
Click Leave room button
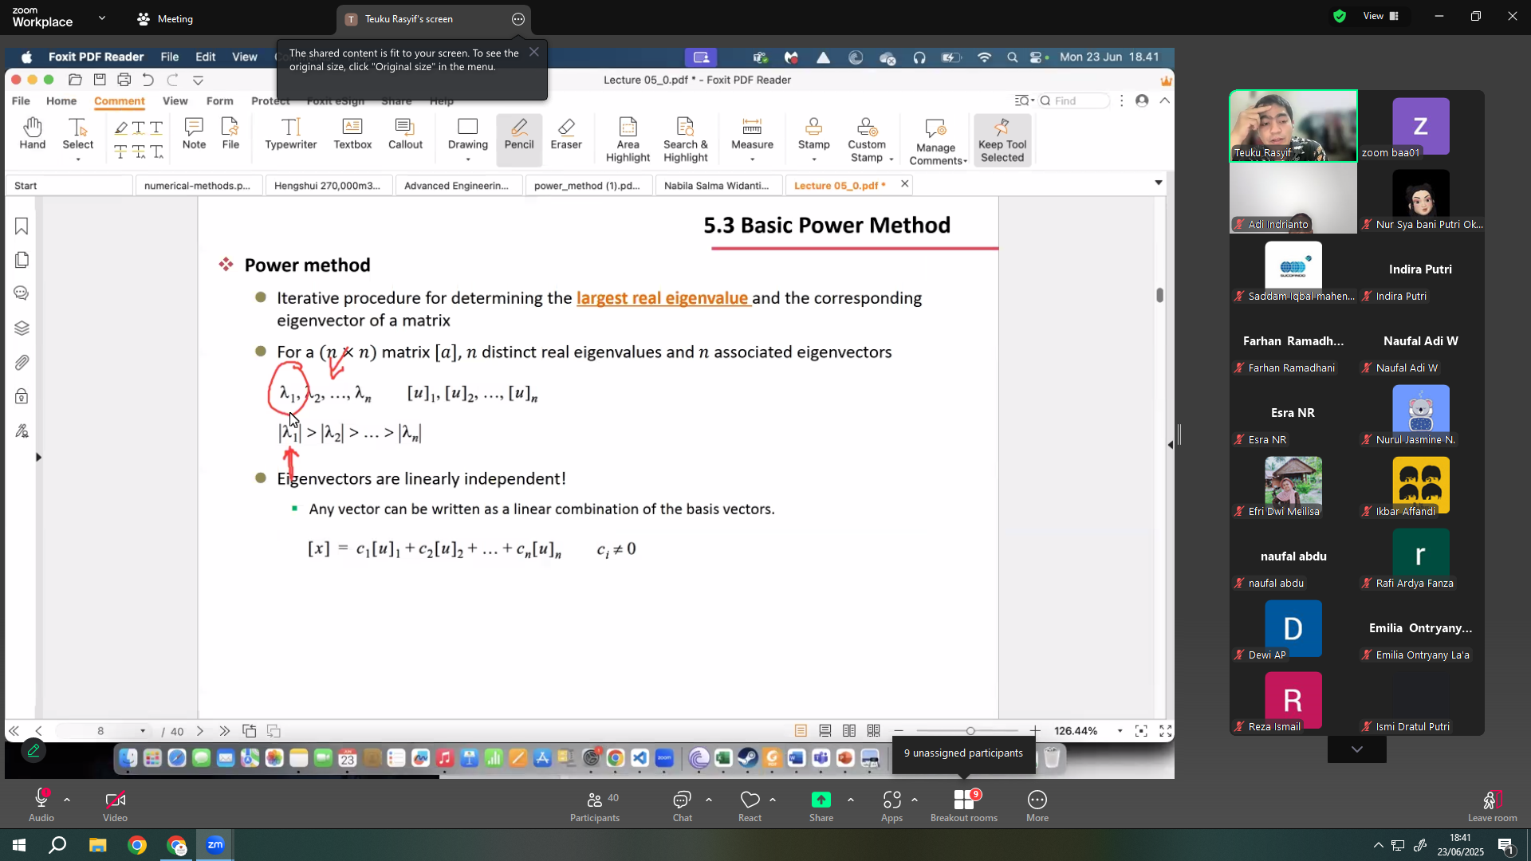click(x=1492, y=806)
